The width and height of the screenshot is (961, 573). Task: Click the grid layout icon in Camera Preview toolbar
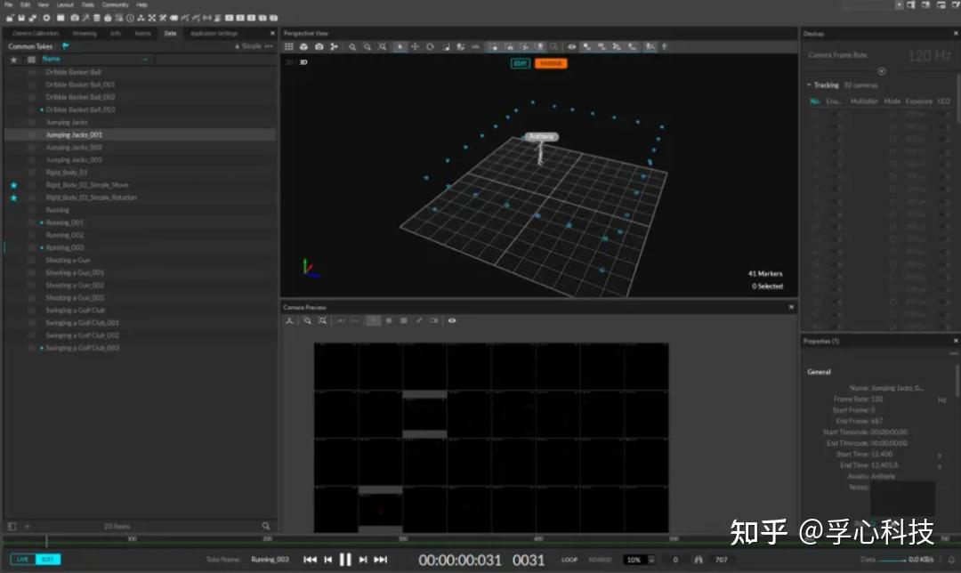tap(404, 320)
